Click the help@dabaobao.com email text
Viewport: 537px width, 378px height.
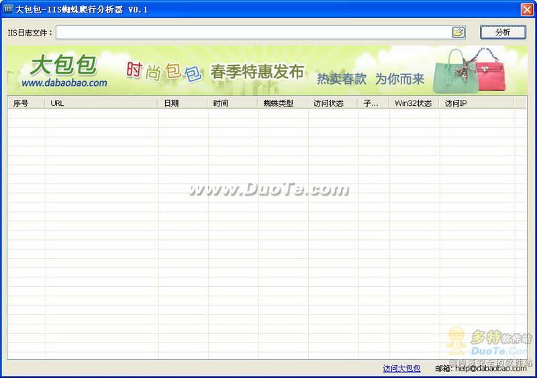491,369
